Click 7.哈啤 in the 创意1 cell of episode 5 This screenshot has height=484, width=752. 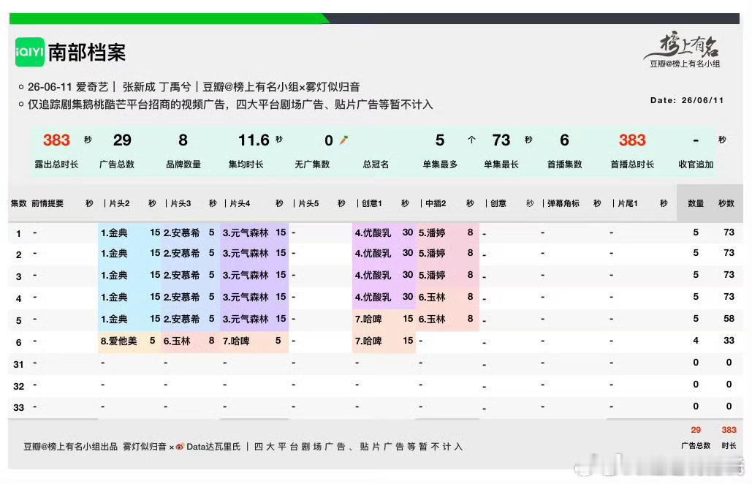(x=368, y=319)
